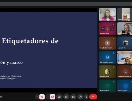Turn on the camera in the call toolbar
This screenshot has width=132, height=101.
tap(53, 97)
